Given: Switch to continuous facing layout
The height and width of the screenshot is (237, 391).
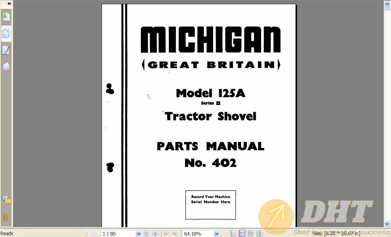Looking at the screenshot, I should pyautogui.click(x=251, y=233).
